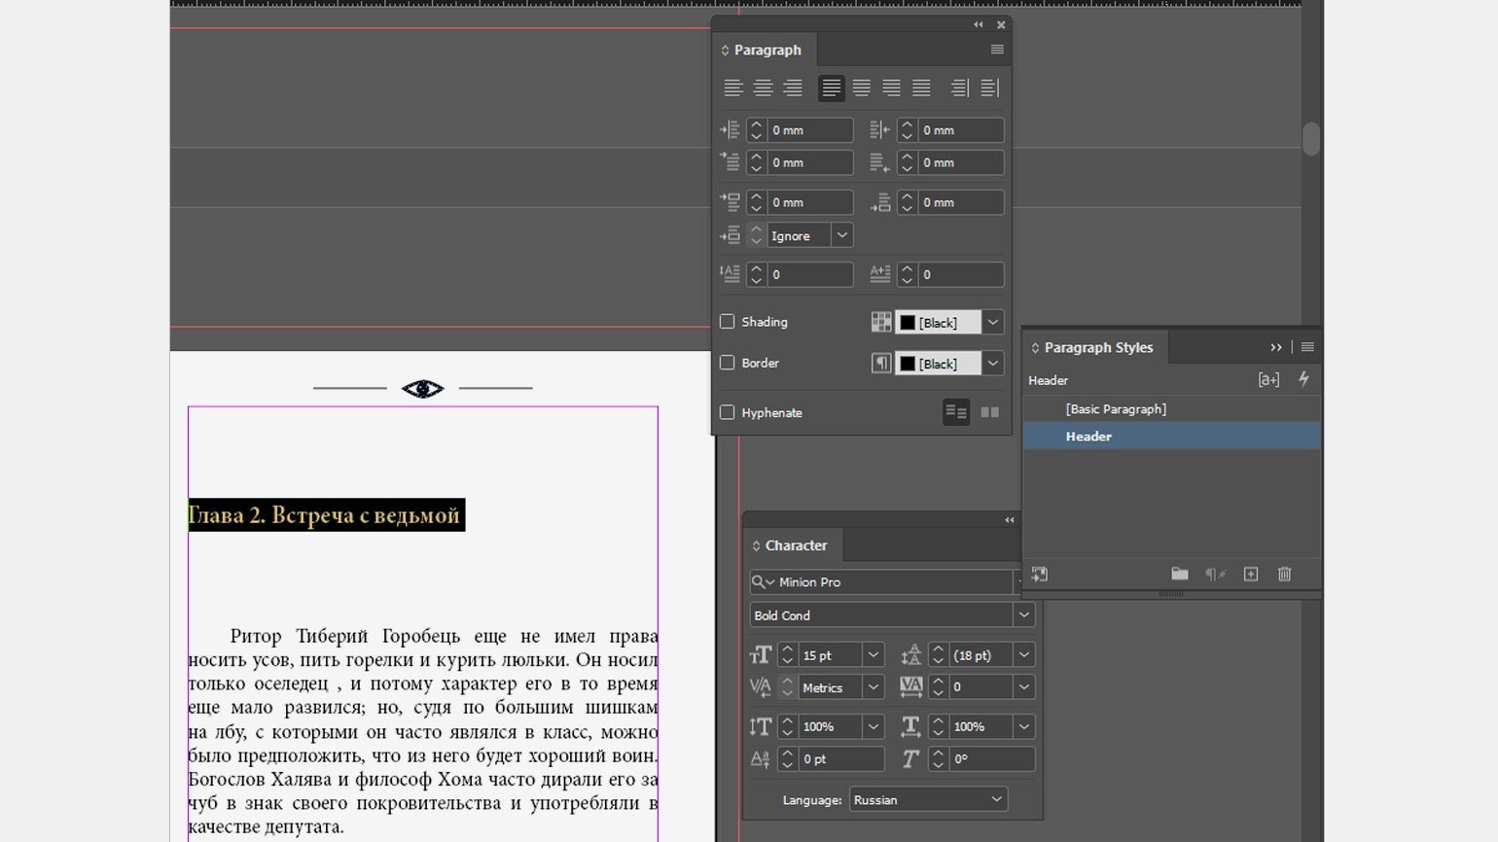1498x842 pixels.
Task: Click the new style group folder icon
Action: coord(1179,575)
